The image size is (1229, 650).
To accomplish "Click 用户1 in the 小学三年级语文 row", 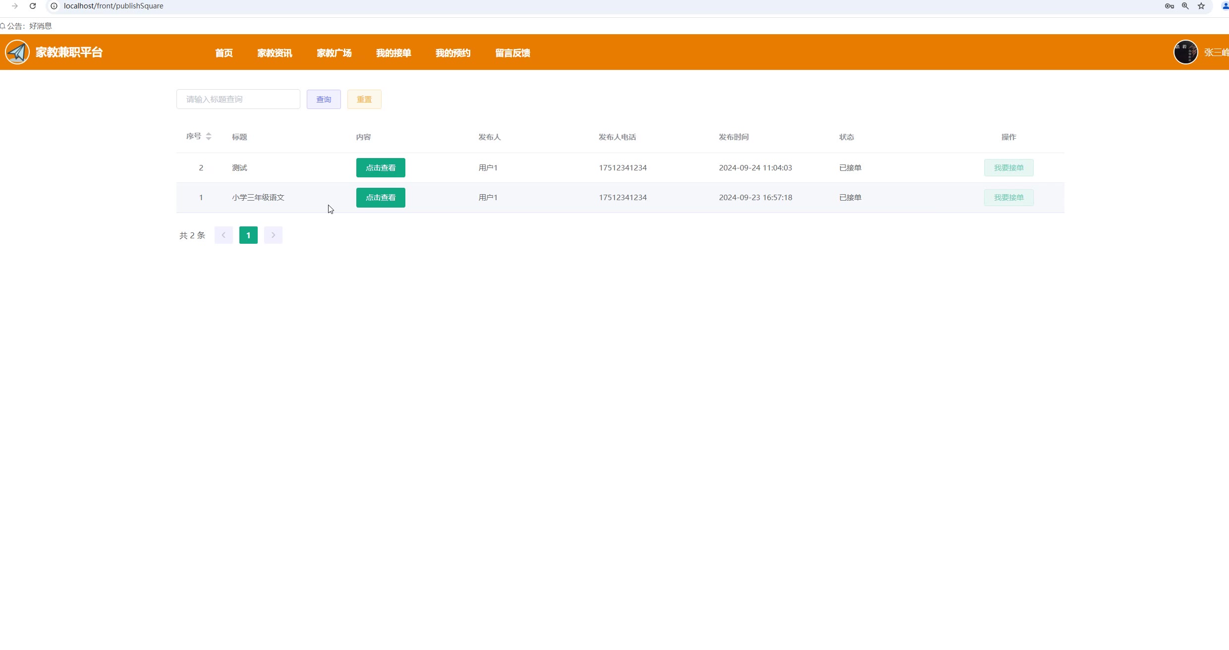I will pos(488,197).
